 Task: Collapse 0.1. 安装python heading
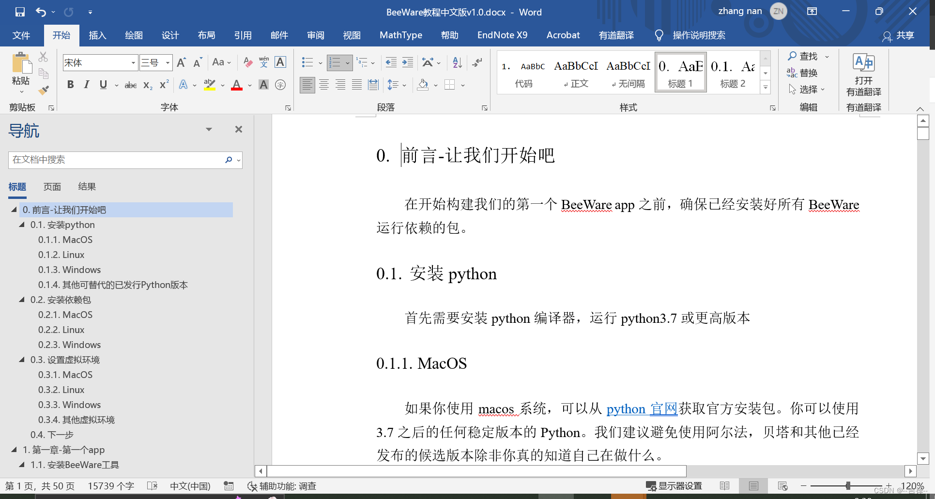22,225
